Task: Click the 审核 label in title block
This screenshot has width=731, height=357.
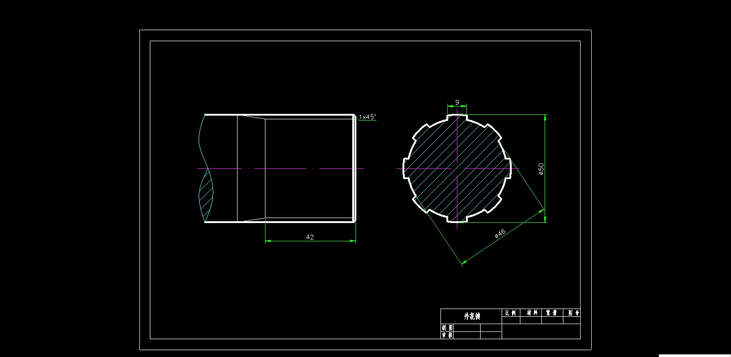Action: coord(447,335)
